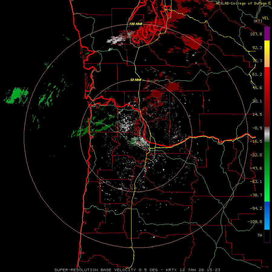
Task: Click the 30.1 scale value
Action: (257, 101)
